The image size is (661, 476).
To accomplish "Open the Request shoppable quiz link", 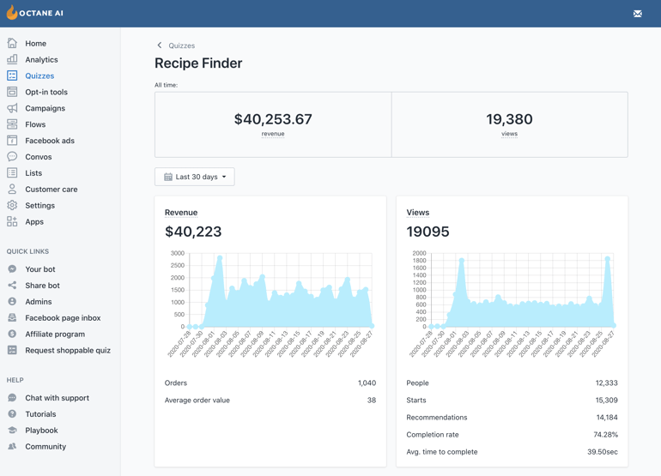I will pyautogui.click(x=68, y=351).
